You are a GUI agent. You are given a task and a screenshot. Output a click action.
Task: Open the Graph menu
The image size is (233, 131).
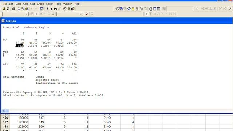(40, 4)
